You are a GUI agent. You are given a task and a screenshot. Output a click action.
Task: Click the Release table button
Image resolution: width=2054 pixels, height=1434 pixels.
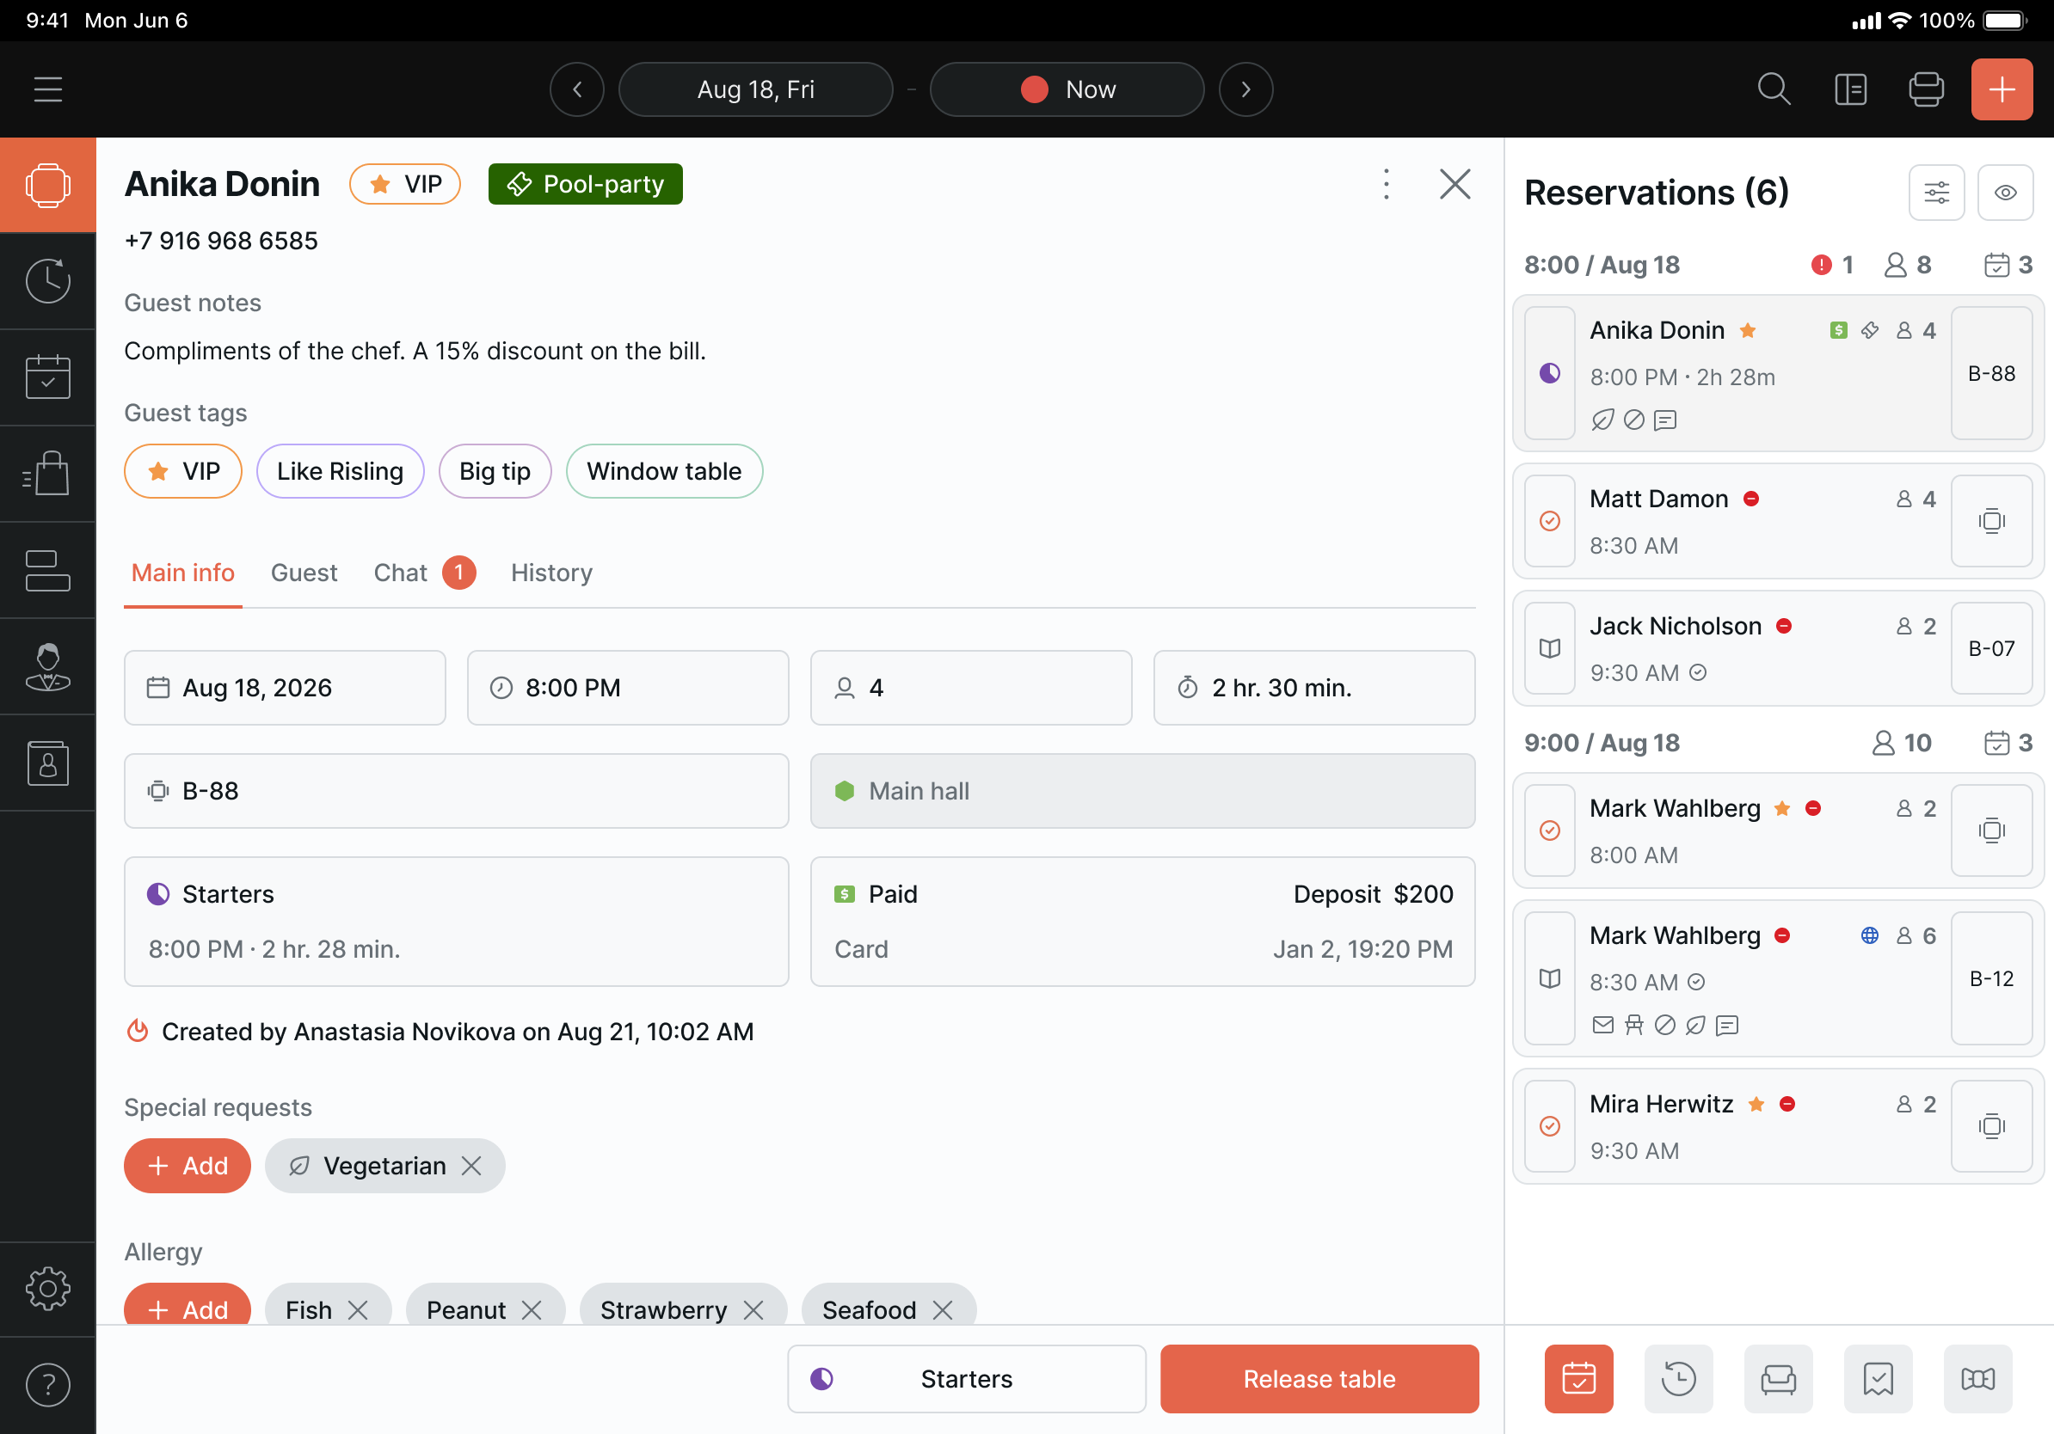1319,1379
